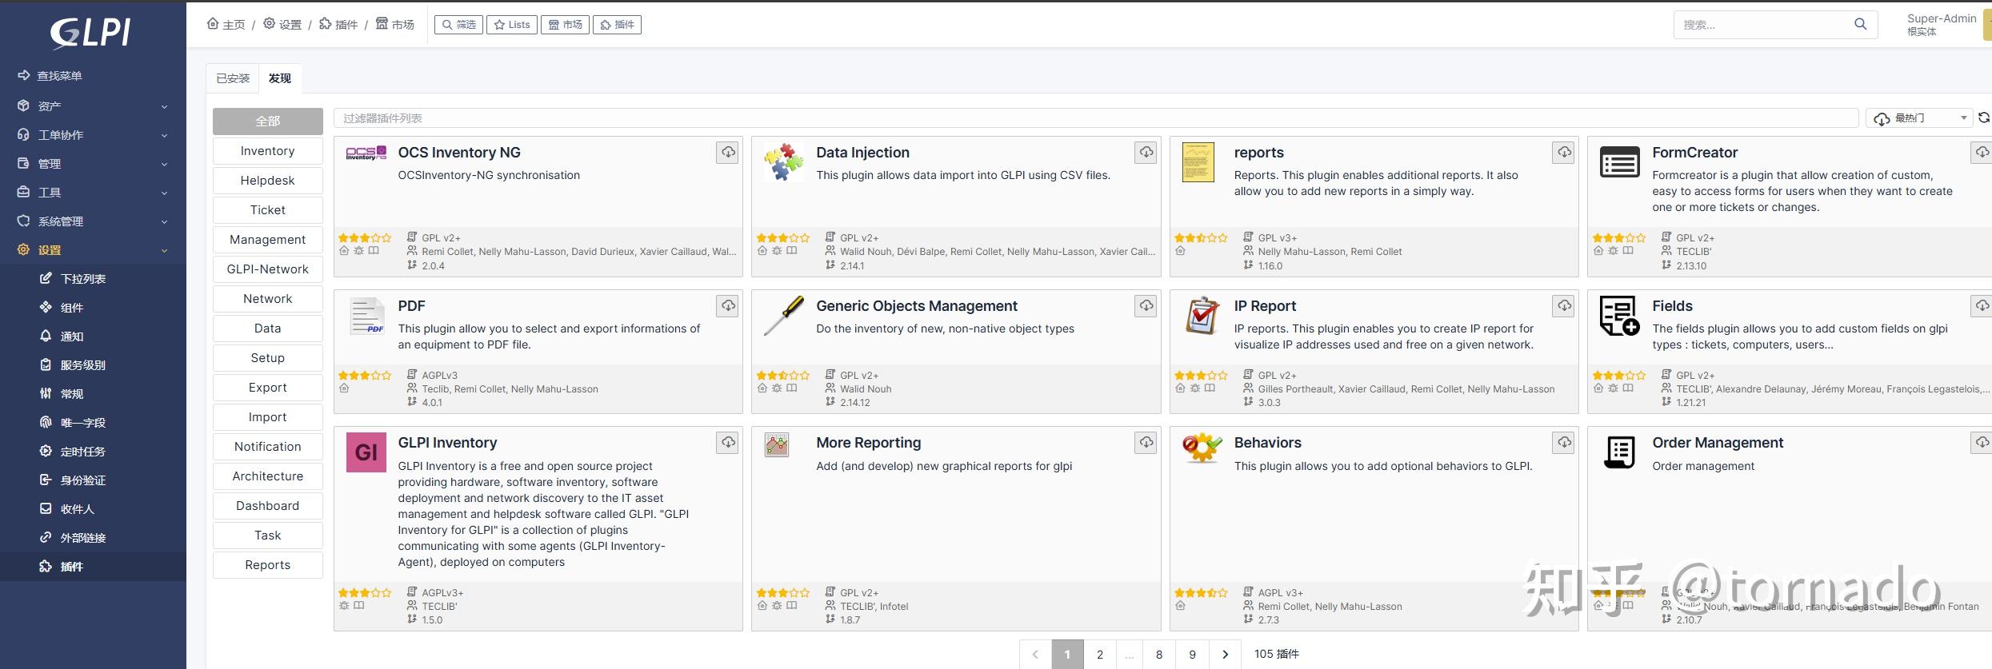Click the search magnifier icon
1992x669 pixels.
click(x=1860, y=25)
